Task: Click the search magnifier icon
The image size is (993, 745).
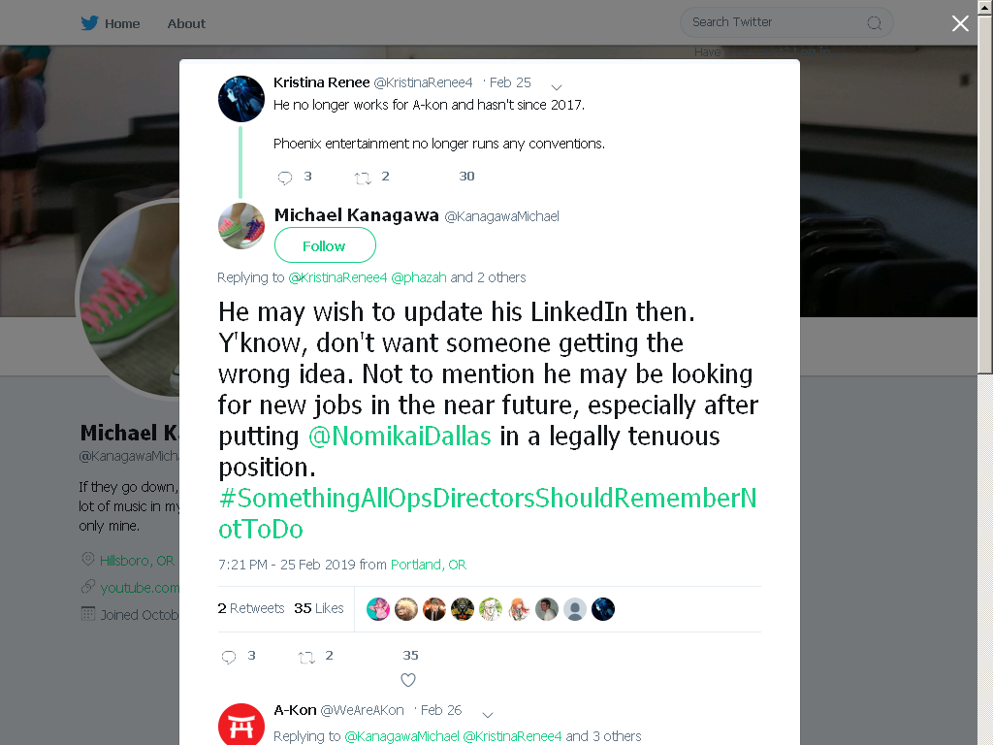Action: (x=874, y=23)
